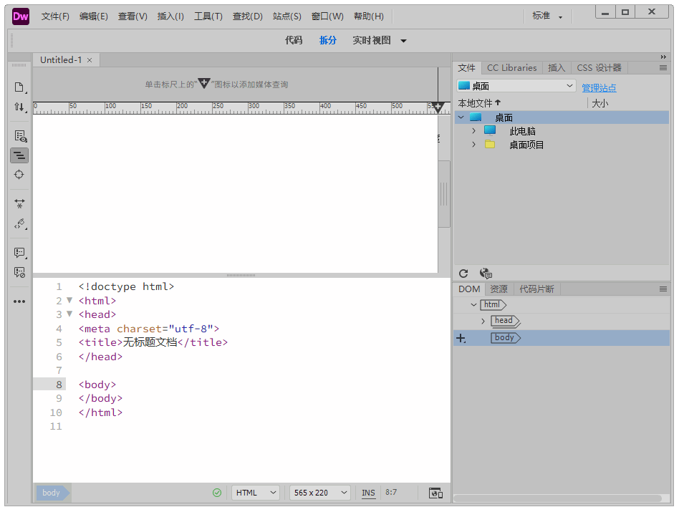Click the Open Documents icon in left toolbar
Viewport: 679px width, 512px height.
19,87
